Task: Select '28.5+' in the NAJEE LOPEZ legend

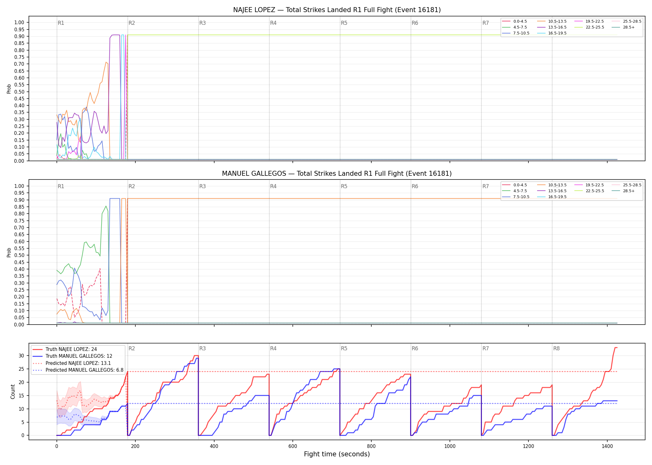Action: tap(623, 27)
